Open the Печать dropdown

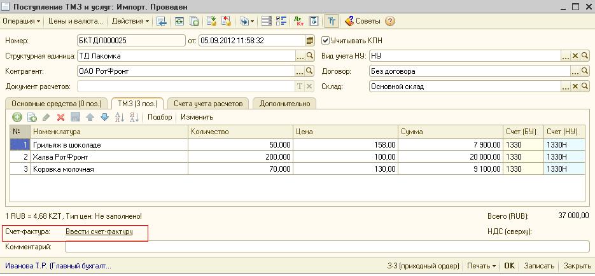[480, 266]
